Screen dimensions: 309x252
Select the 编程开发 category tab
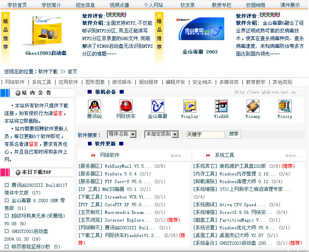[176, 82]
